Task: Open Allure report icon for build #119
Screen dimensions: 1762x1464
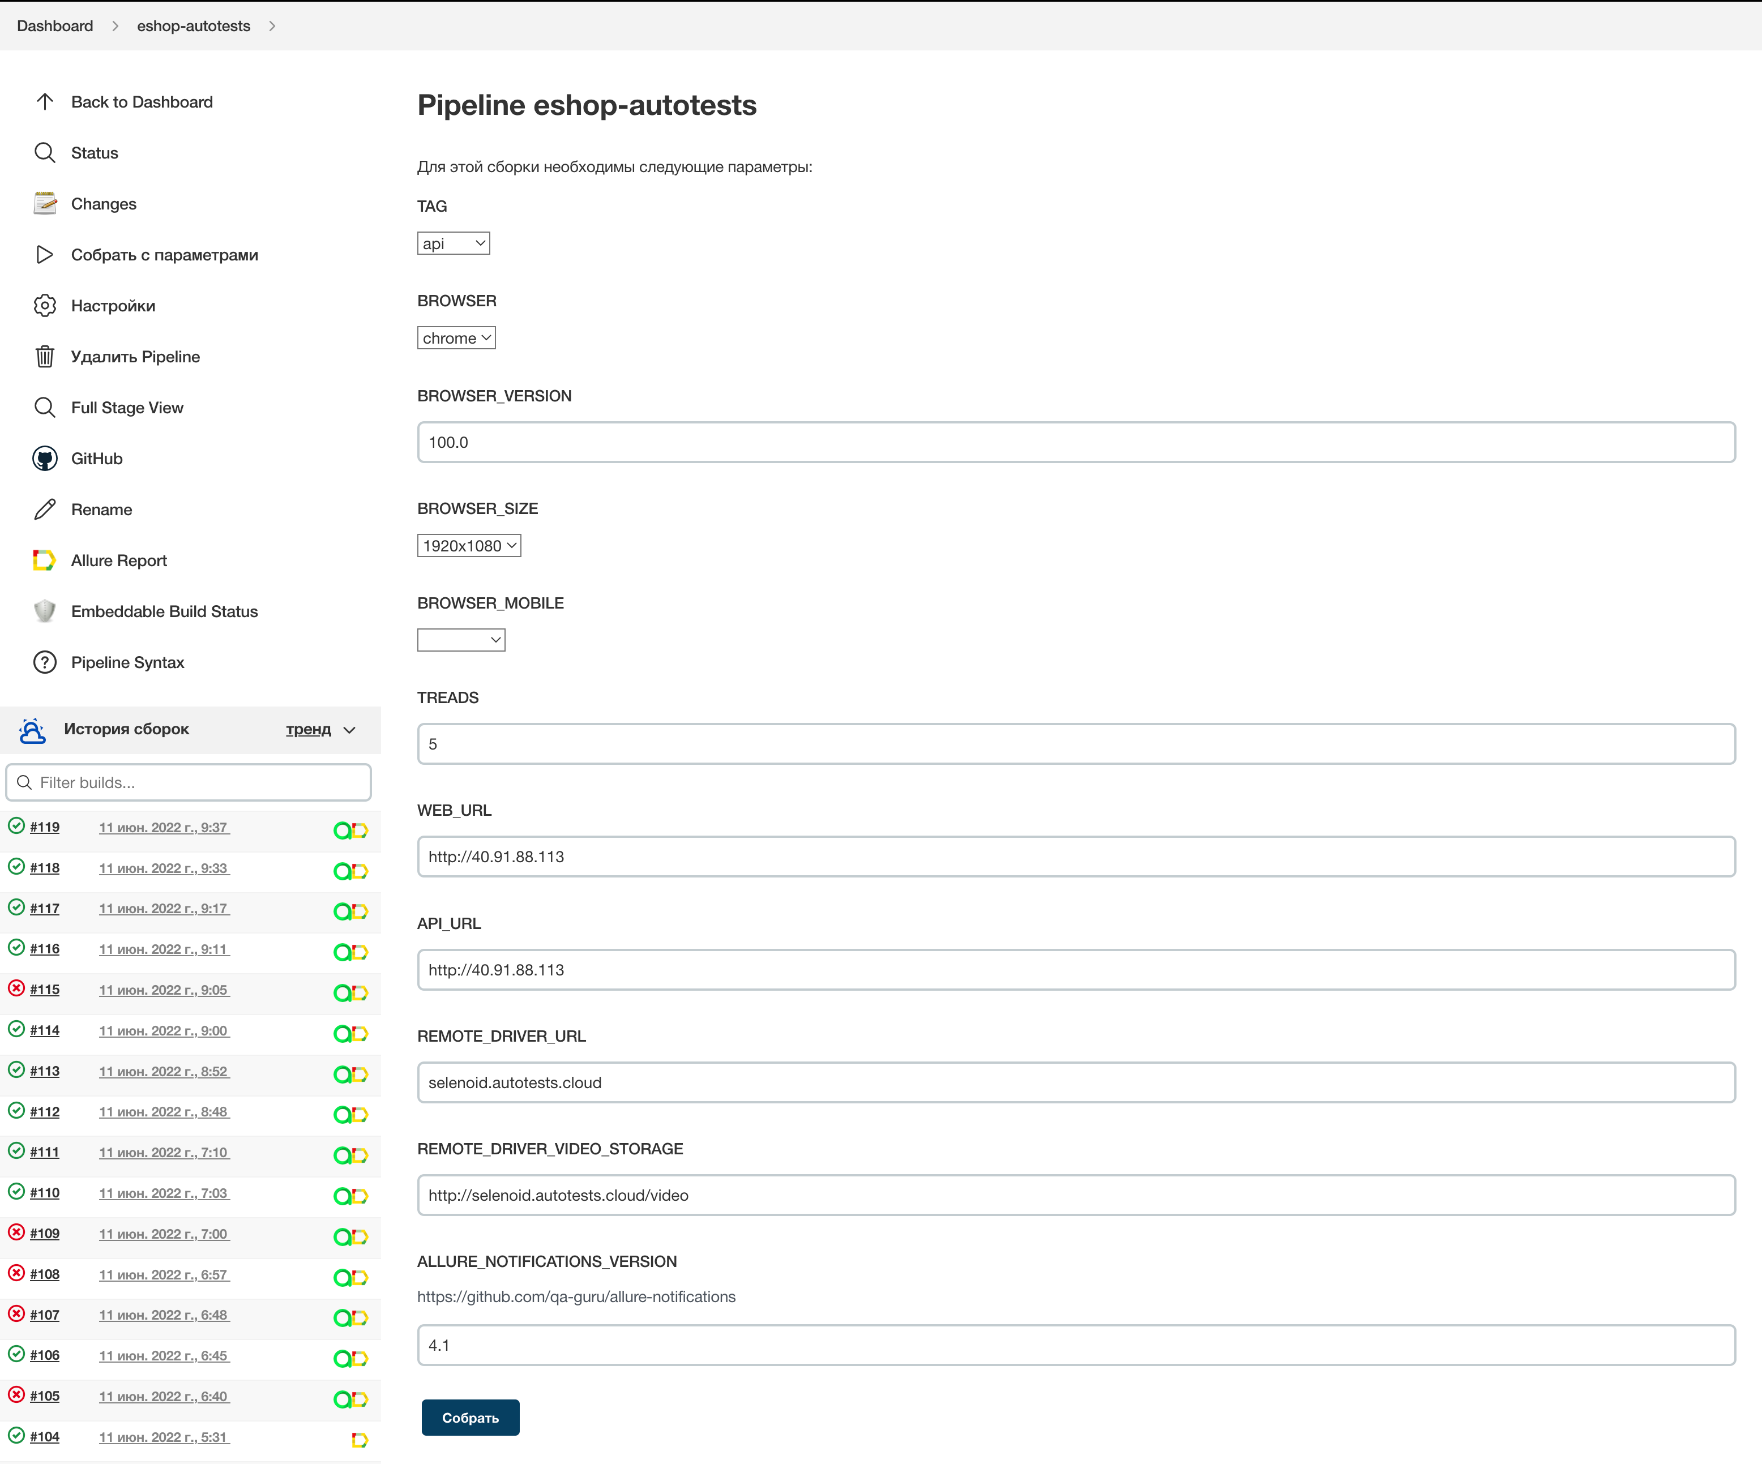Action: [x=359, y=831]
